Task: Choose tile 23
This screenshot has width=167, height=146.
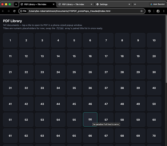Action: click(x=42, y=72)
